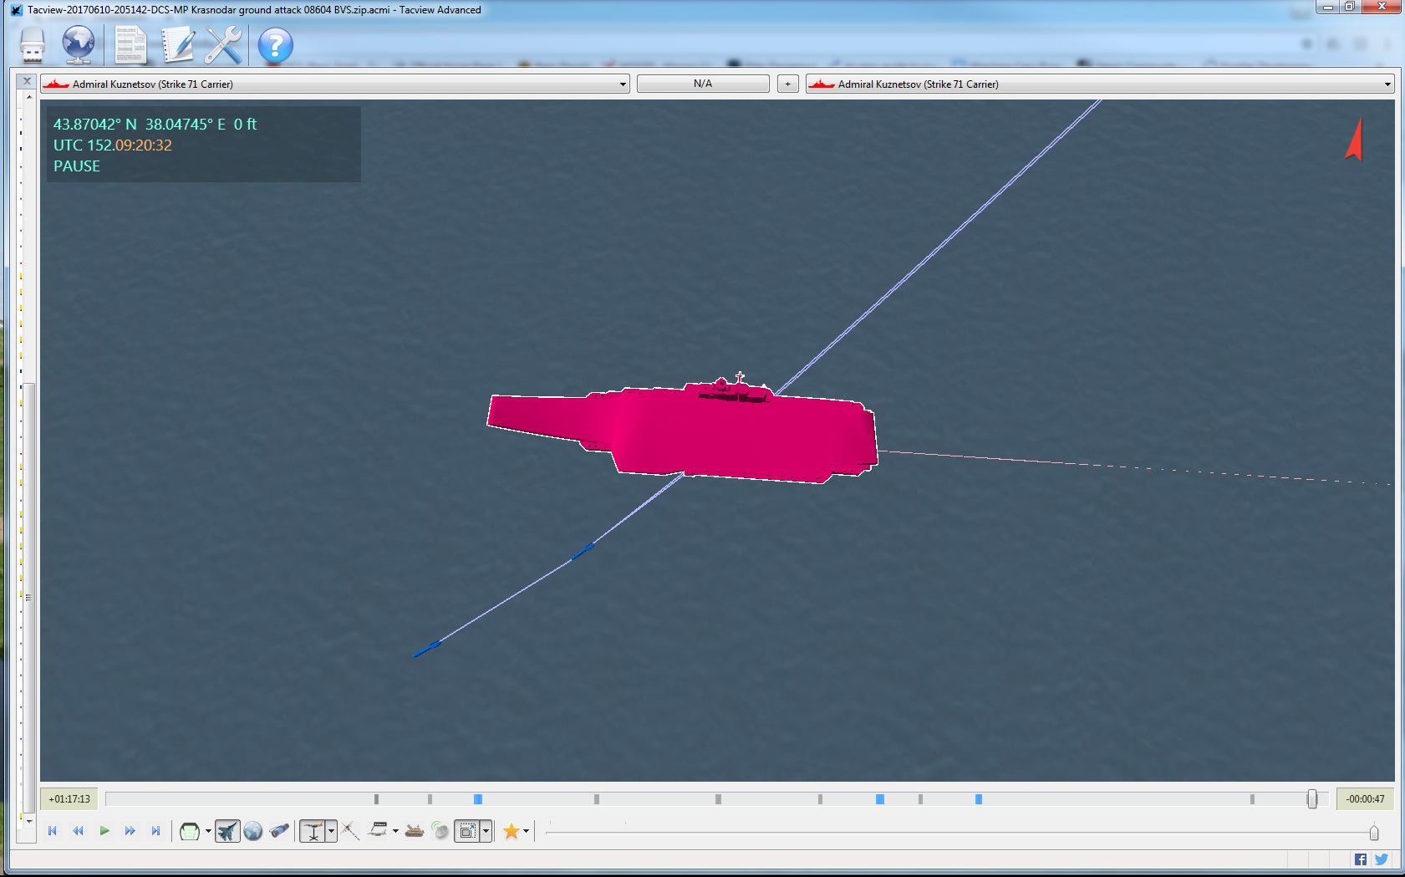This screenshot has height=877, width=1405.
Task: Select the globe satellite view icon
Action: (253, 831)
